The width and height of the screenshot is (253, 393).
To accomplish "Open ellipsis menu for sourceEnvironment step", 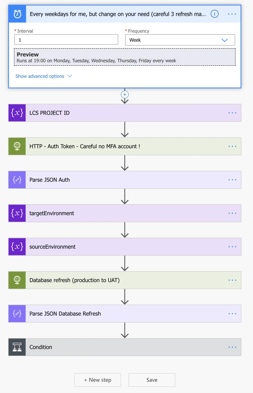I will [x=232, y=246].
